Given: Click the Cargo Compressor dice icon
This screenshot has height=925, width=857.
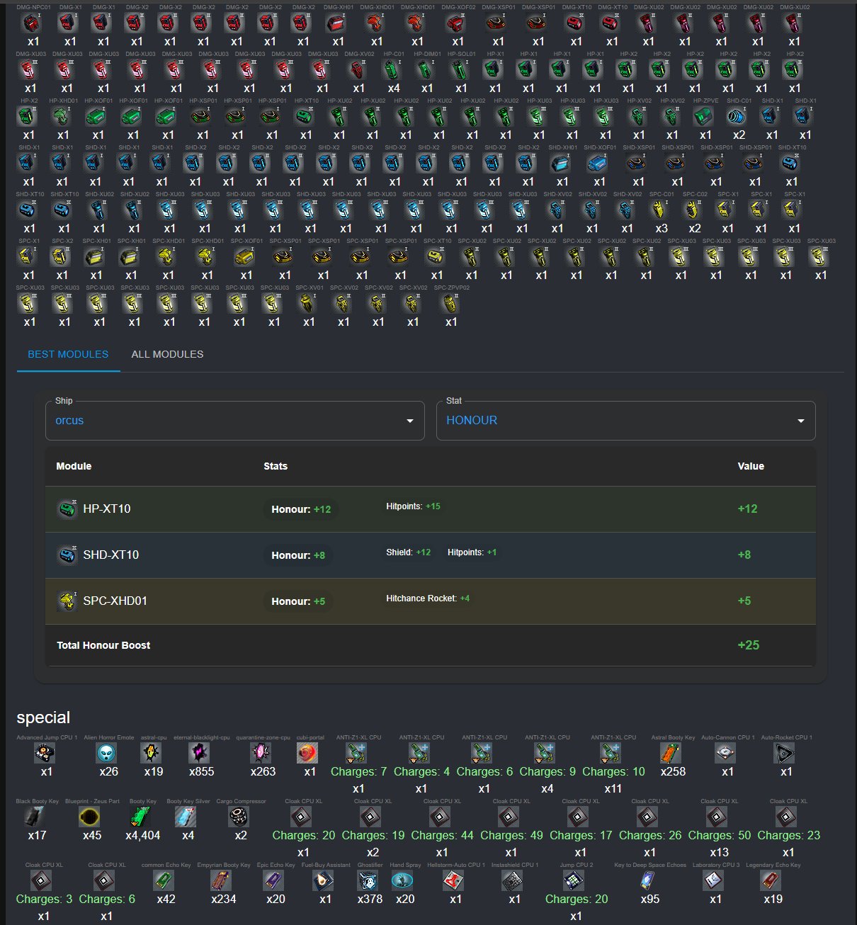Looking at the screenshot, I should (x=239, y=817).
